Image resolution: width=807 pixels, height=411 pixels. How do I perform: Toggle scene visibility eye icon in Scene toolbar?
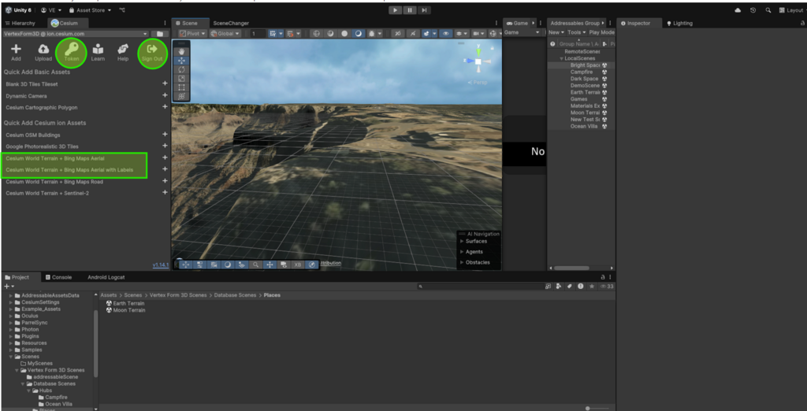point(446,34)
